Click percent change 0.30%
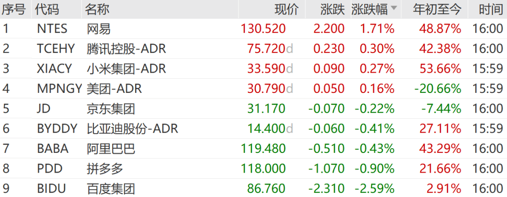Screen dimensions: 507x197 coord(377,49)
